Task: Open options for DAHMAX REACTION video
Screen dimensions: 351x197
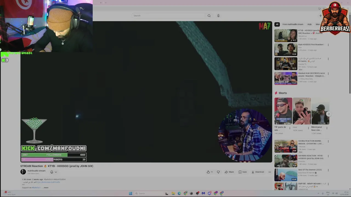Action: pyautogui.click(x=328, y=156)
